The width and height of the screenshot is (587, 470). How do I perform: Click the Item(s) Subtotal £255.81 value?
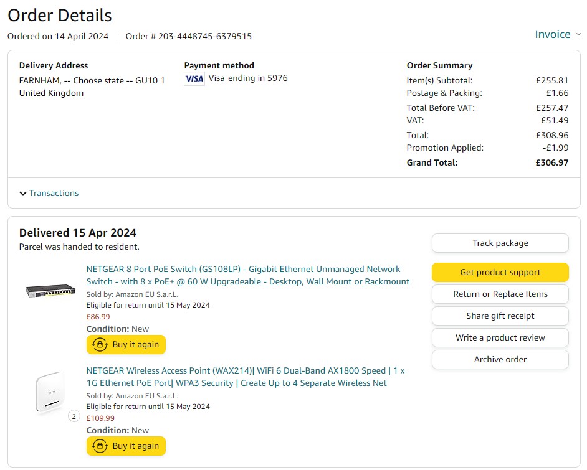552,80
